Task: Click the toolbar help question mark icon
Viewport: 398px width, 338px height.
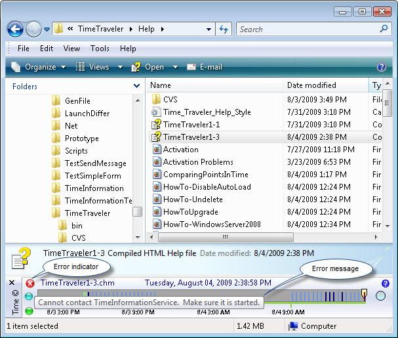Action: (x=382, y=67)
